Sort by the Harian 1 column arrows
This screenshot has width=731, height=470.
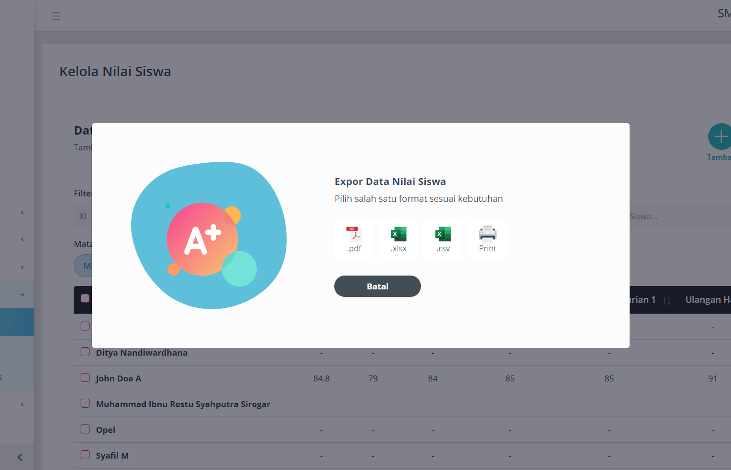pos(666,300)
